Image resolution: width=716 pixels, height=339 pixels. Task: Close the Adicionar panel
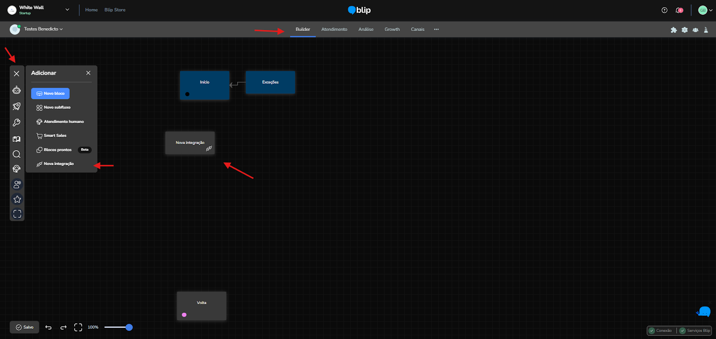point(88,73)
